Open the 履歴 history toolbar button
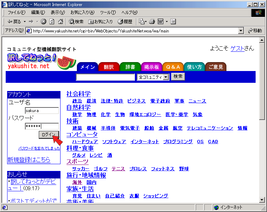This screenshot has width=267, height=212. 125,21
